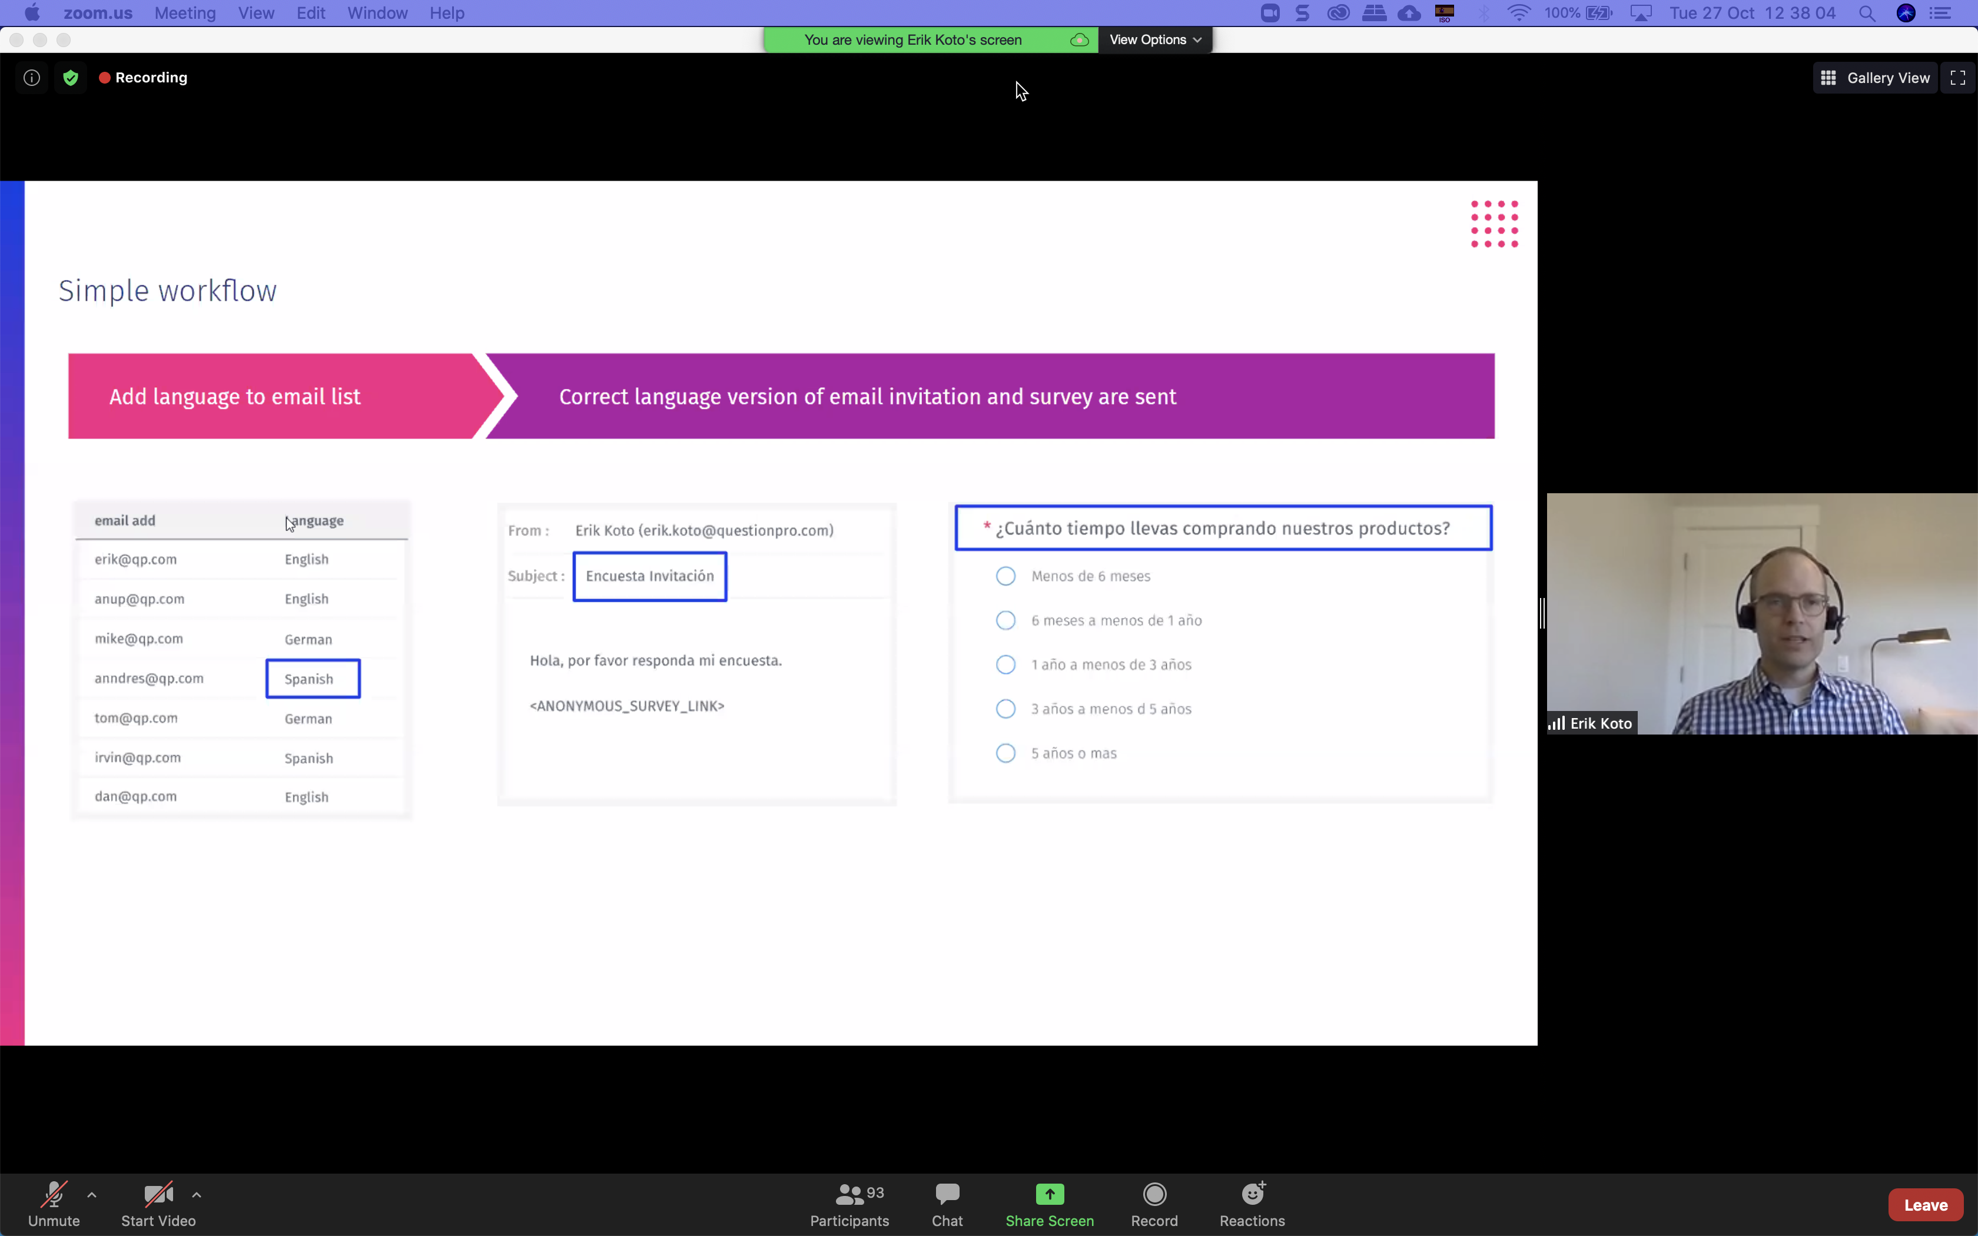Enter full screen mode icon
Screen dimensions: 1978x1236
1957,78
